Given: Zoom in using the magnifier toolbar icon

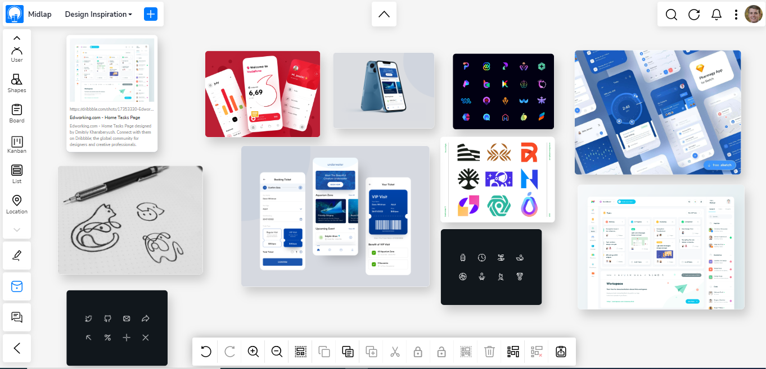Looking at the screenshot, I should [253, 351].
